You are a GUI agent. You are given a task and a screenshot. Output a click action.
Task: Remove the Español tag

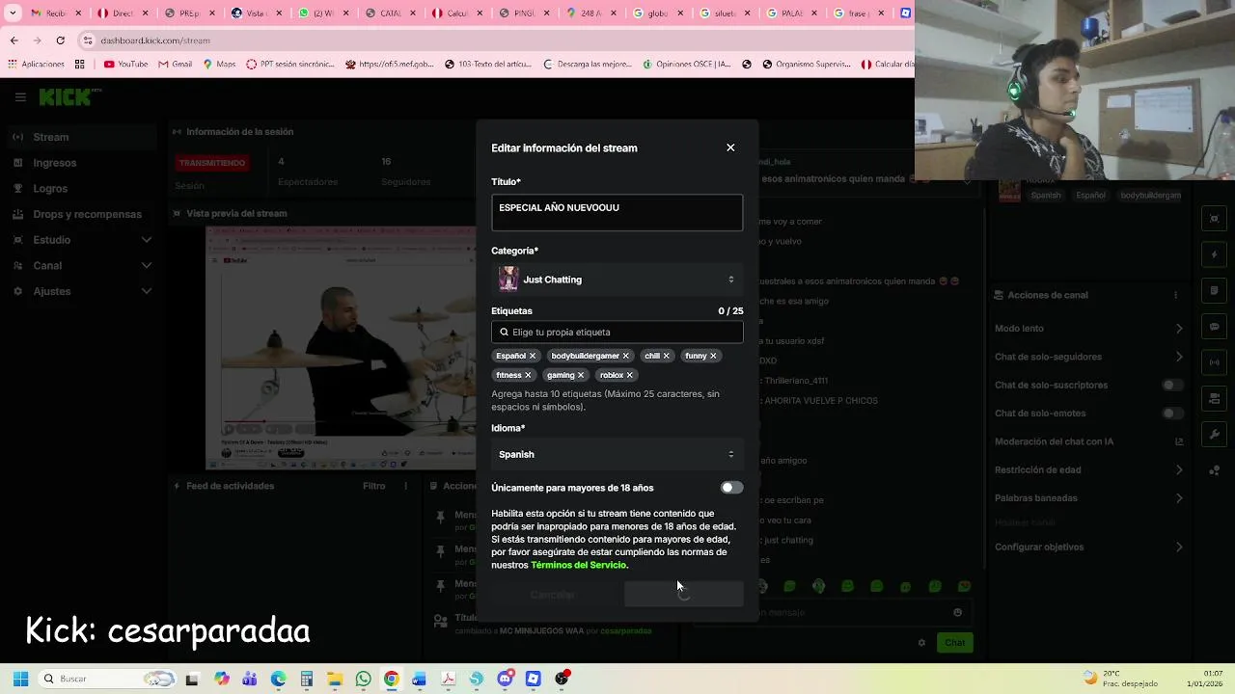coord(532,356)
